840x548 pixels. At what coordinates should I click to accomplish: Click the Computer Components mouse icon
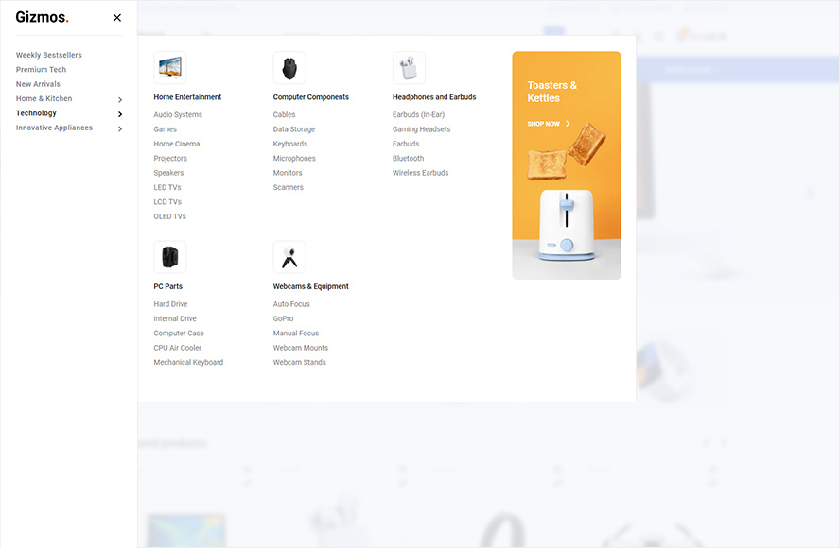[x=289, y=68]
